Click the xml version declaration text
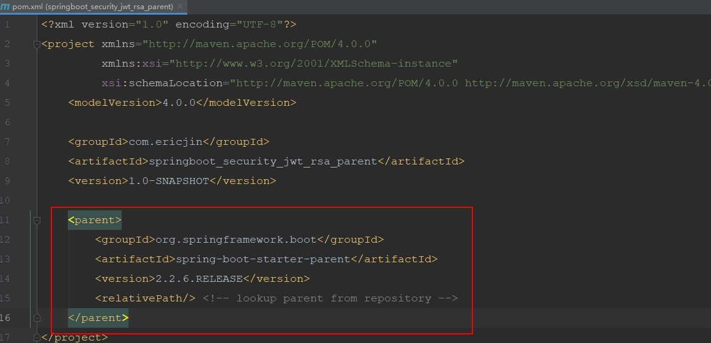711x343 pixels. pyautogui.click(x=169, y=24)
